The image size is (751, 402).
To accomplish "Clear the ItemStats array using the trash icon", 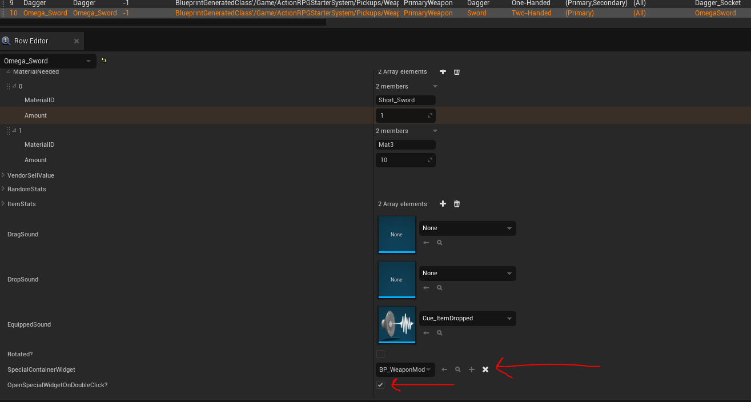I will pyautogui.click(x=457, y=204).
